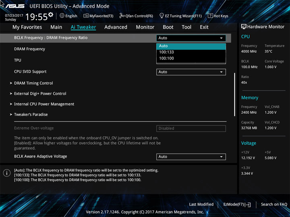The height and width of the screenshot is (217, 290).
Task: Expand External Digi+ Power Control
Action: [x=40, y=94]
